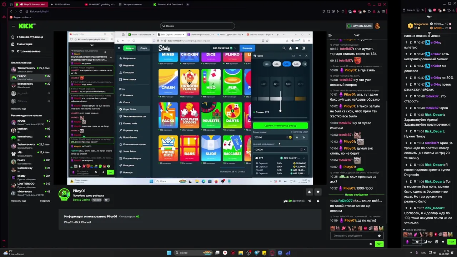Viewport: 457px width, 257px height.
Task: Click the report warning triangle icon
Action: [318, 201]
